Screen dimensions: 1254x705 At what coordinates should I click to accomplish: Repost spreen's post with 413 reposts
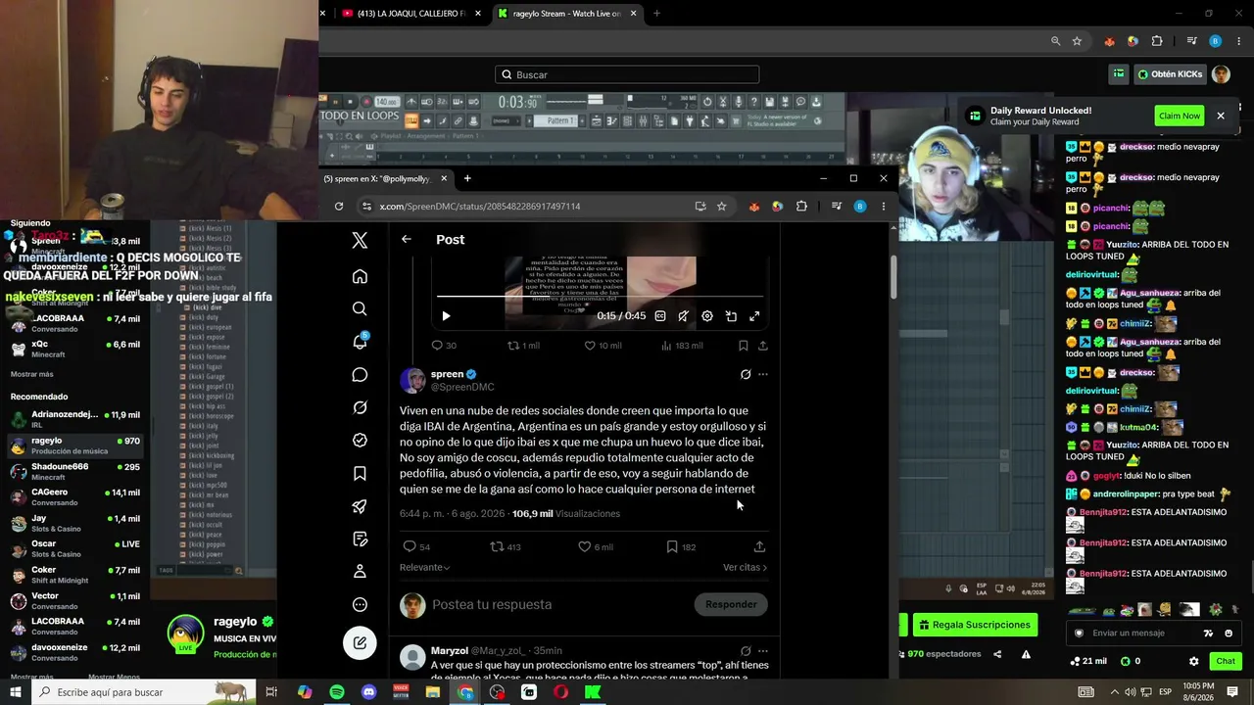coord(506,546)
